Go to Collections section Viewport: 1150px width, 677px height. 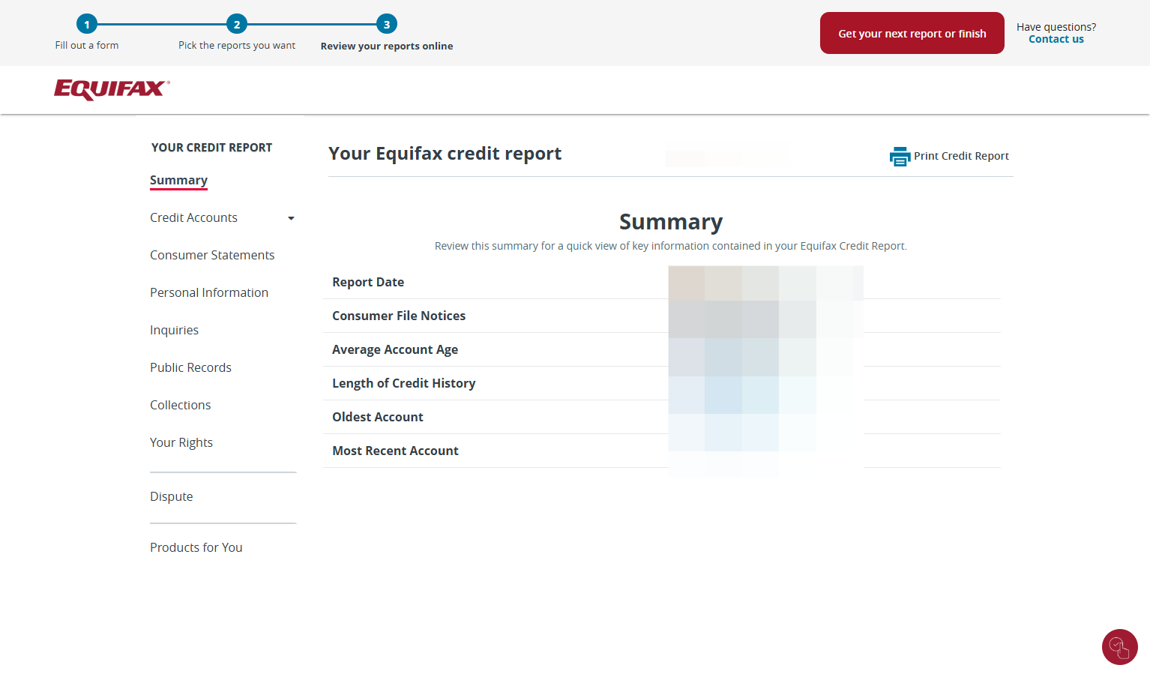pos(180,405)
